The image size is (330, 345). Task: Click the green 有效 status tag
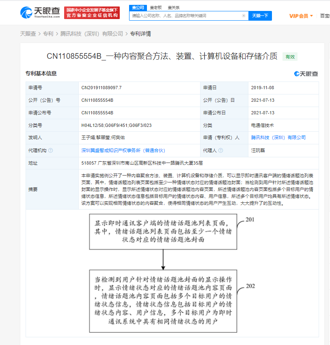pyautogui.click(x=290, y=57)
